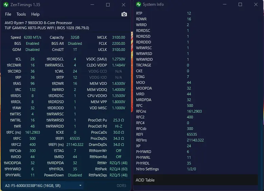The image size is (264, 191).
Task: Click the 32GB capacity value
Action: pos(75,37)
